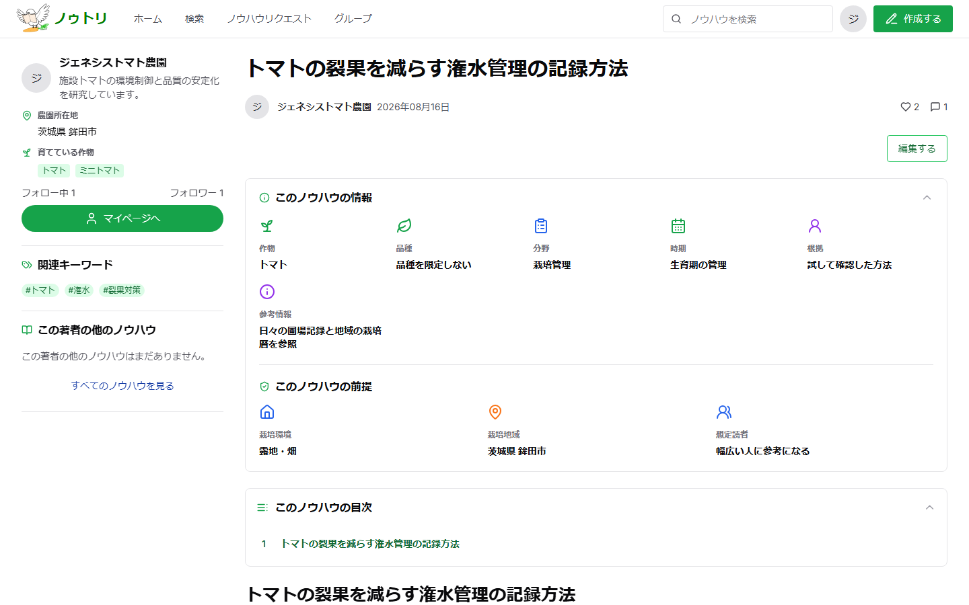The height and width of the screenshot is (605, 969).
Task: Click the info circle icon beside このノウハウの情報
Action: click(x=264, y=198)
